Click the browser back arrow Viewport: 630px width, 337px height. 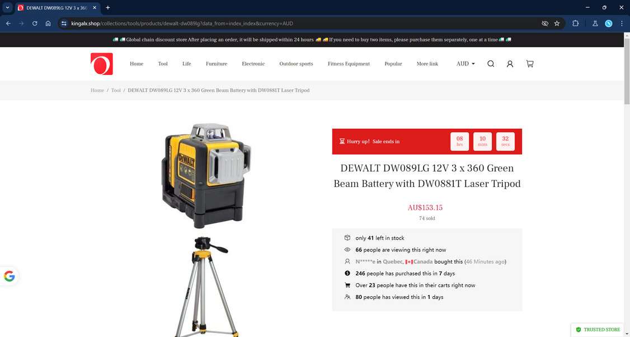(8, 24)
